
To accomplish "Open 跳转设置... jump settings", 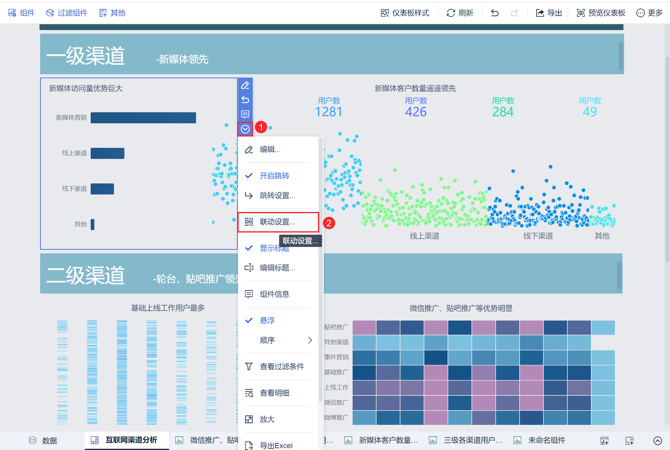I will point(278,195).
